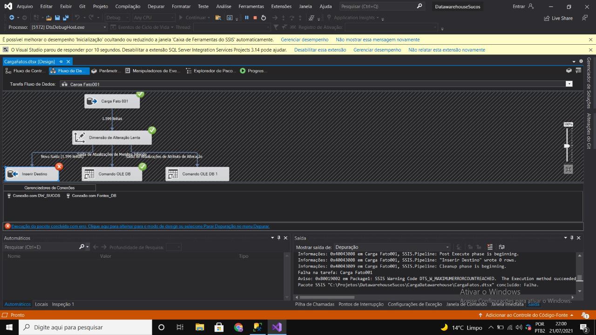Click the red error icon on Inserir Destino

(59, 166)
